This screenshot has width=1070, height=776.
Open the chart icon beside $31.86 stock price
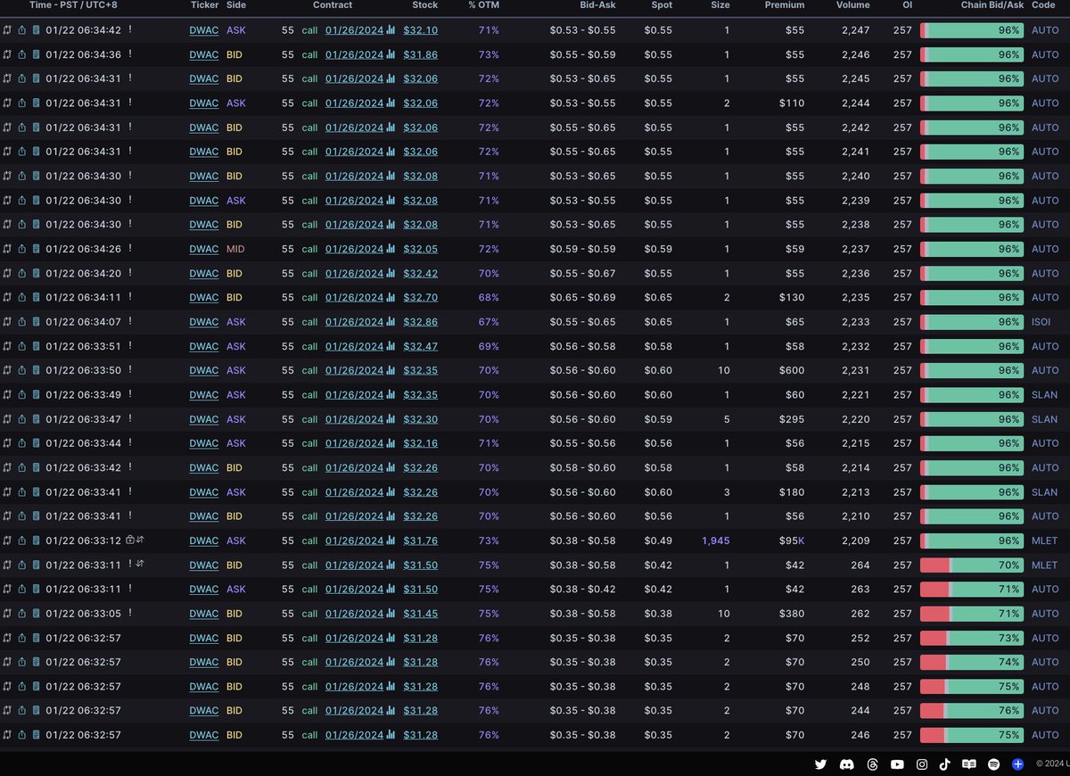click(391, 54)
